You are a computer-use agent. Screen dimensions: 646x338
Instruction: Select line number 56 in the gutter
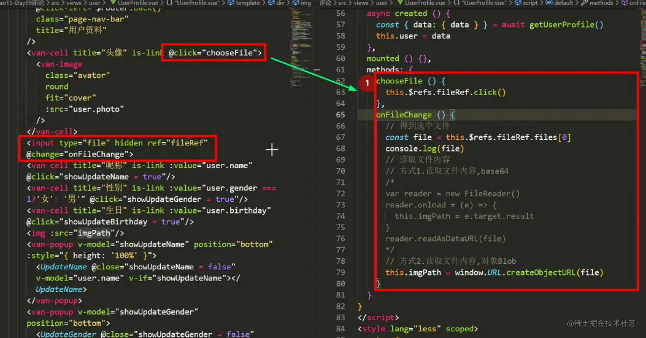(341, 14)
